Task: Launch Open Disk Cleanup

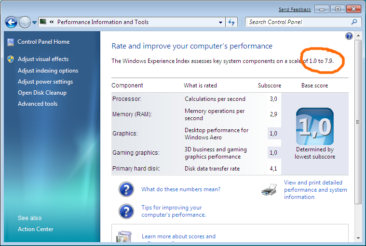Action: click(x=42, y=93)
